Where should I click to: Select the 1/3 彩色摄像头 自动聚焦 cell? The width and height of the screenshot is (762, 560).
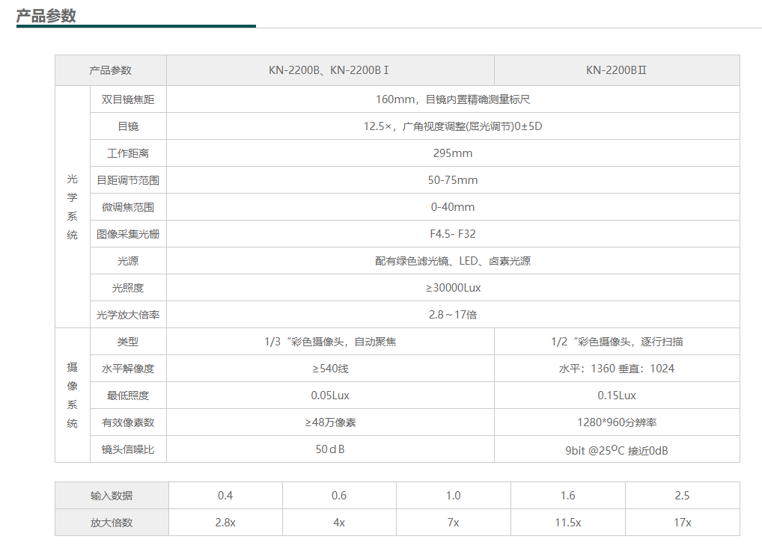[x=330, y=342]
